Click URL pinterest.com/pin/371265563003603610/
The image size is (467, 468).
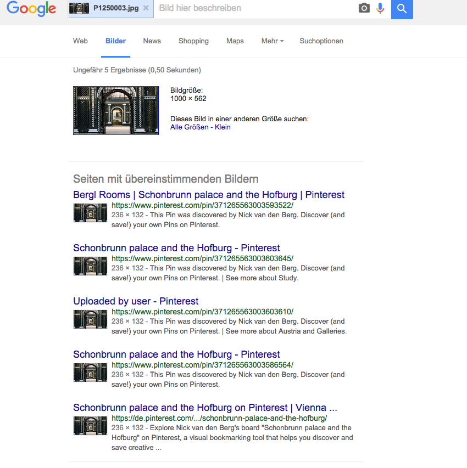coord(202,312)
